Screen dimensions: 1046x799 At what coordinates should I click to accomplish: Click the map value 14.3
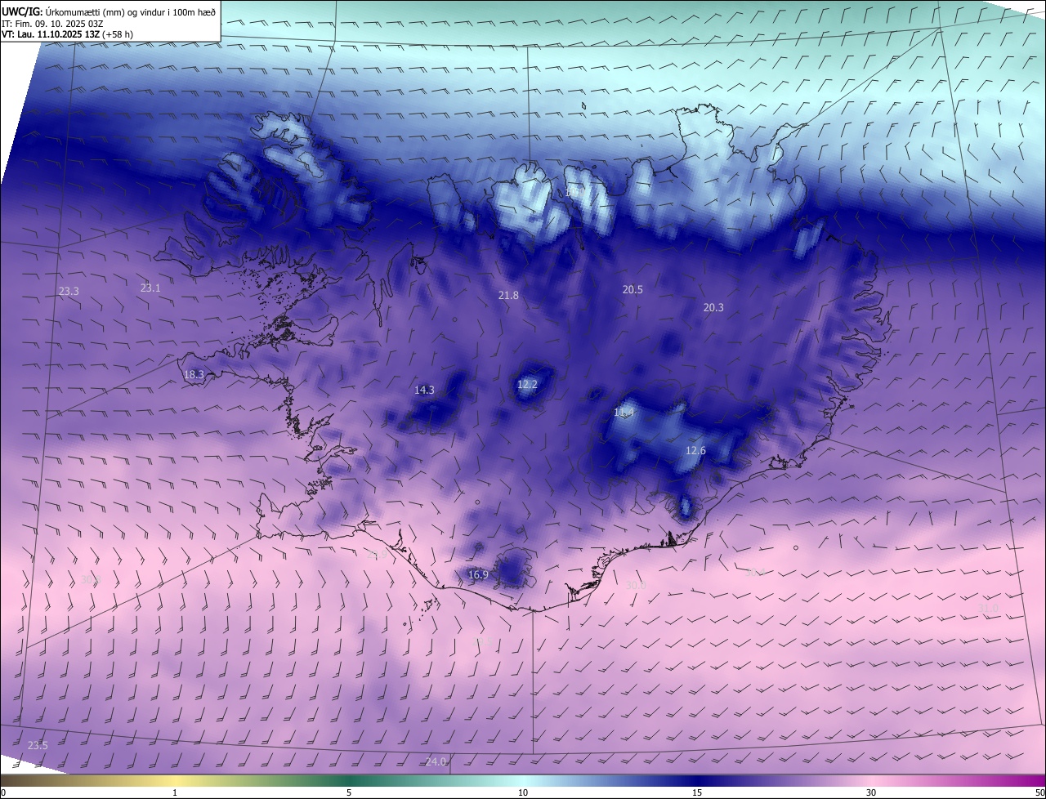click(x=424, y=391)
